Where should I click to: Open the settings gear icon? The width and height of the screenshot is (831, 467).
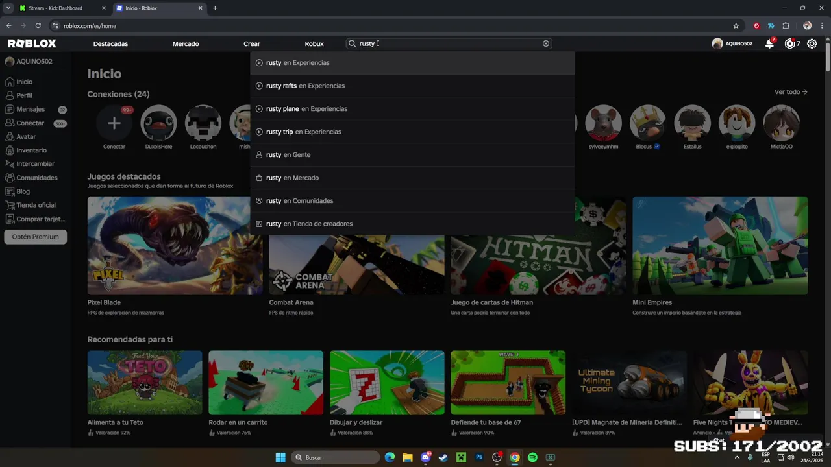812,43
